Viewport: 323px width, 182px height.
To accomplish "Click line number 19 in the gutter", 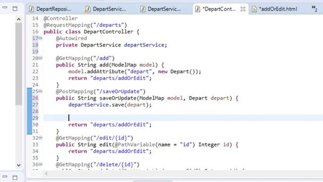I will (35, 52).
